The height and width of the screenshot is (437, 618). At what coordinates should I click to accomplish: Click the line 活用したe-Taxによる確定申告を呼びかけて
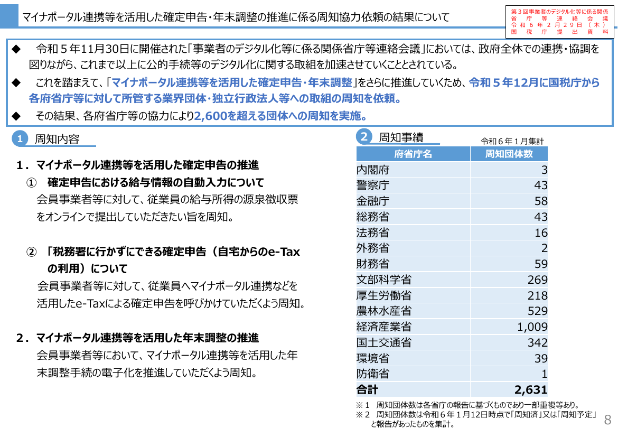pyautogui.click(x=171, y=303)
